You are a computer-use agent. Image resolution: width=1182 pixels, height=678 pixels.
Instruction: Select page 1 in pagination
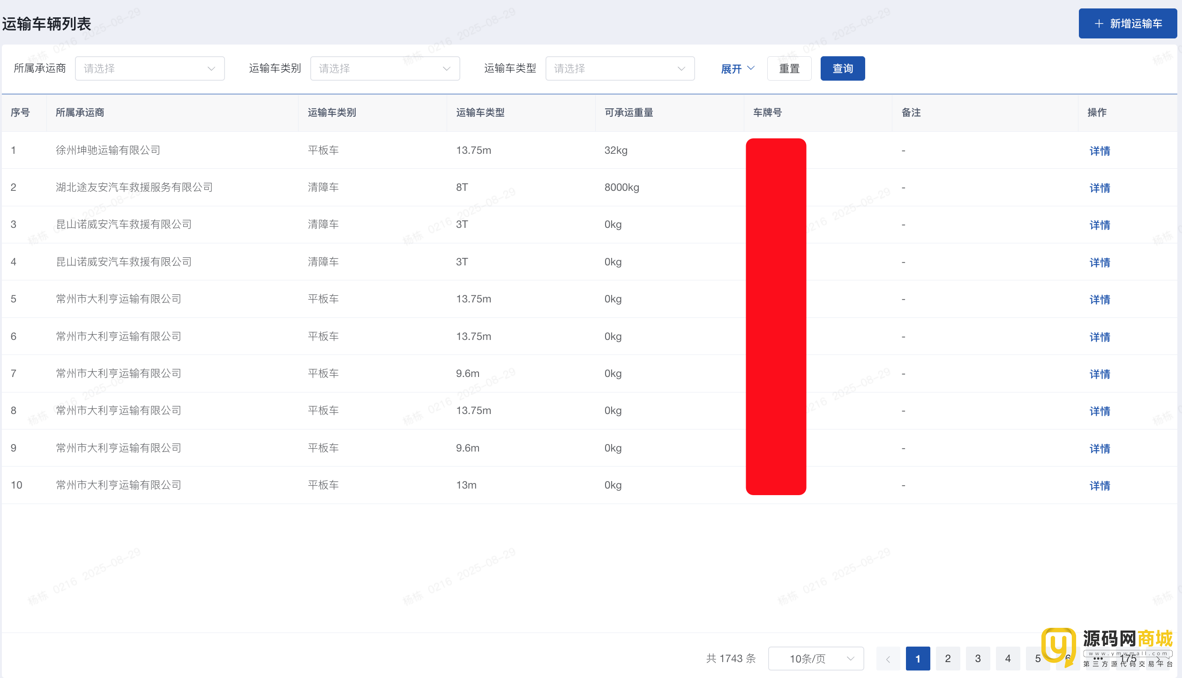point(917,658)
